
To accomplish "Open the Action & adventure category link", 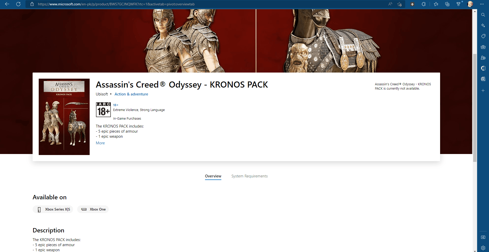I will tap(131, 94).
